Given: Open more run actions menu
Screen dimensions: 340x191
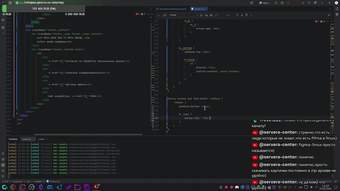Looking at the screenshot, I should 288,3.
